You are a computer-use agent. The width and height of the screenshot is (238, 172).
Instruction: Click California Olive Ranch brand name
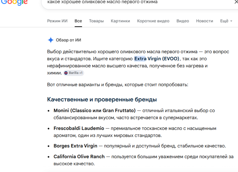click(x=79, y=157)
